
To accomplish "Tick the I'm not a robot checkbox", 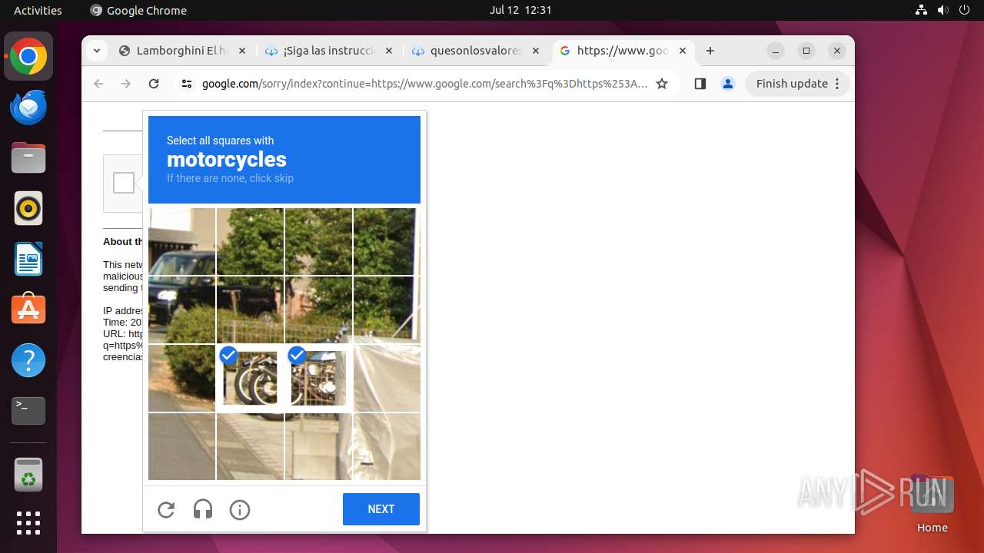I will pyautogui.click(x=124, y=183).
